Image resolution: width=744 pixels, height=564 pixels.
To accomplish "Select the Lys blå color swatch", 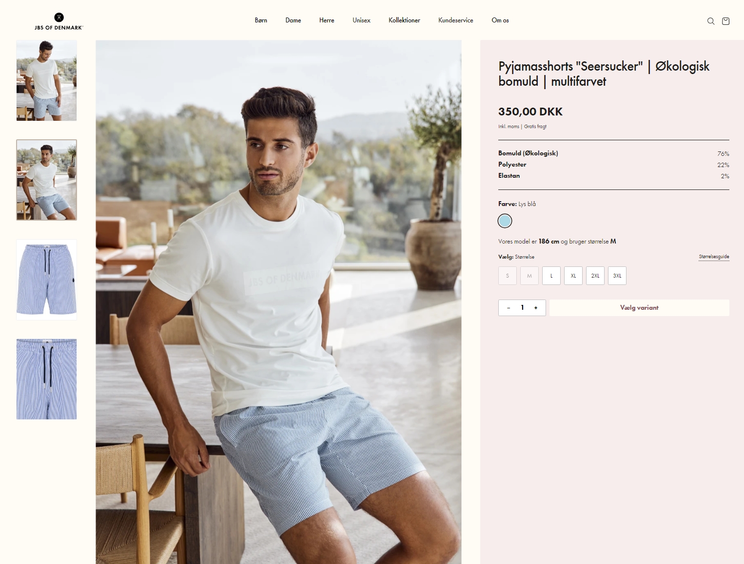I will tap(505, 221).
